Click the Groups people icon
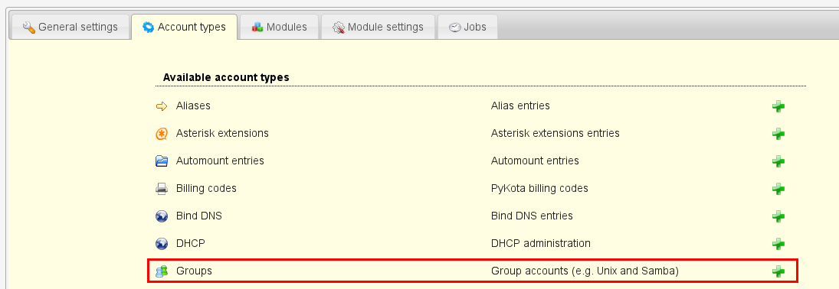The height and width of the screenshot is (289, 839). [x=162, y=271]
